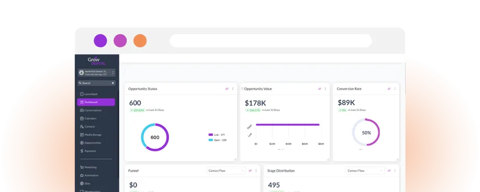Open the Funnel Contact Flow dropdown
This screenshot has height=192, width=480.
tap(226, 170)
